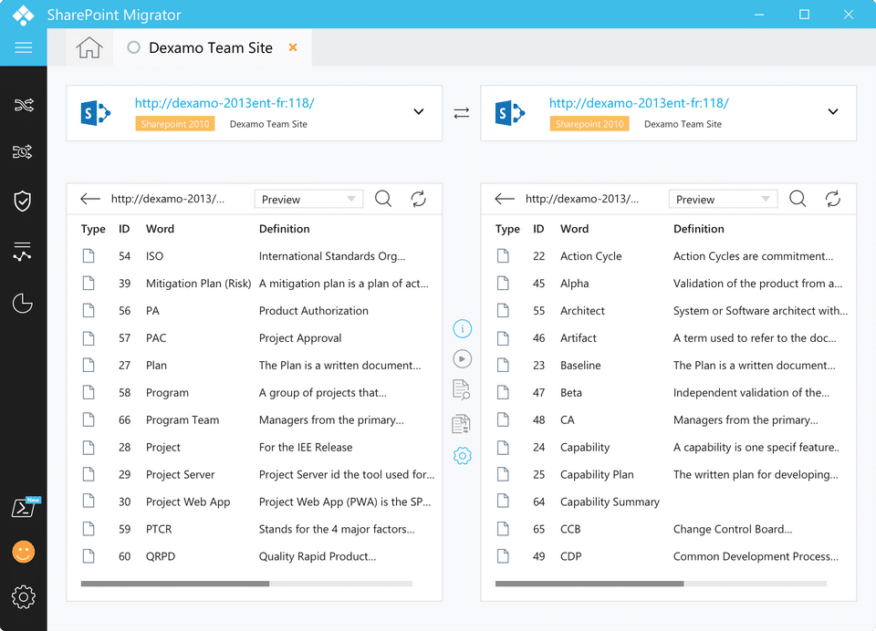Viewport: 876px width, 631px height.
Task: Click the swap source and destination arrows
Action: point(462,113)
